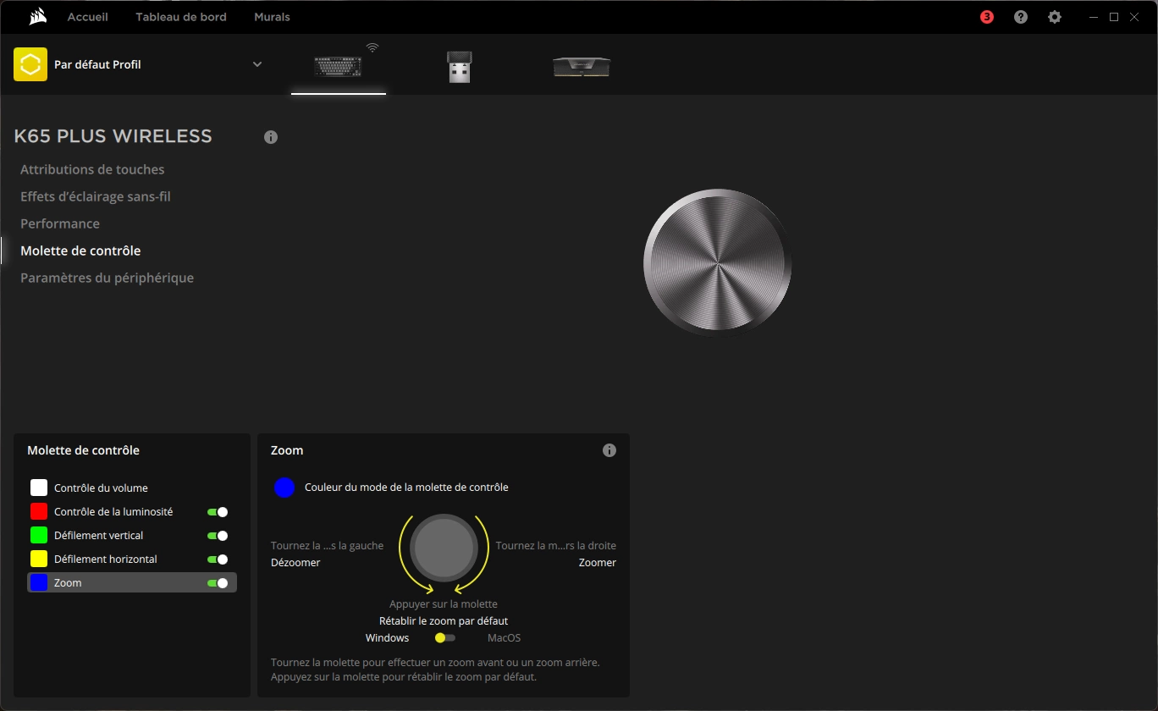Click red swatch for luminosité control
Viewport: 1158px width, 711px height.
pyautogui.click(x=39, y=511)
